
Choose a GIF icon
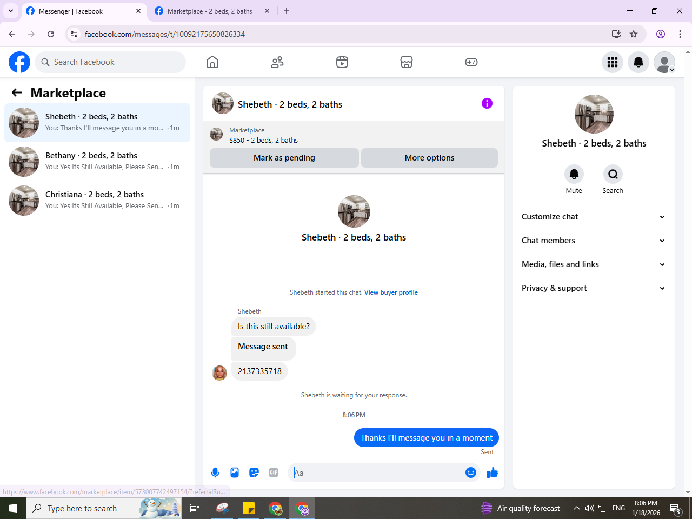pyautogui.click(x=274, y=473)
